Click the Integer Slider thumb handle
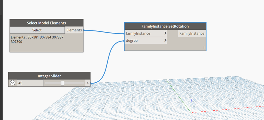Viewport: 264px width, 120px height. (62, 83)
